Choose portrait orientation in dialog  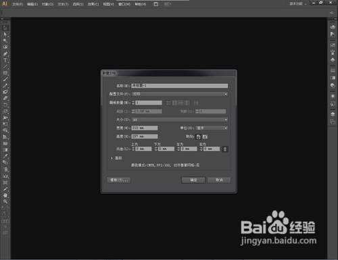[198, 136]
